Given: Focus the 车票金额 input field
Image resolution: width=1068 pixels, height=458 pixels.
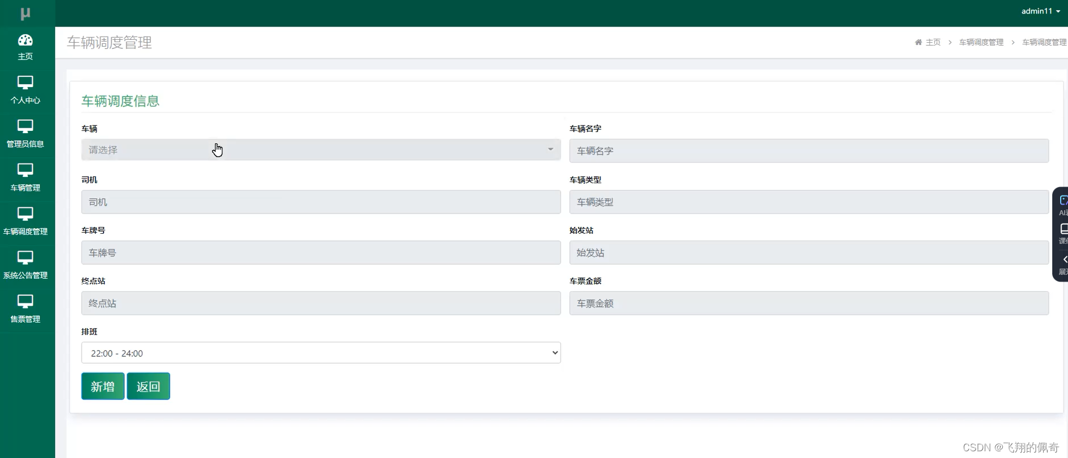Looking at the screenshot, I should pyautogui.click(x=809, y=303).
